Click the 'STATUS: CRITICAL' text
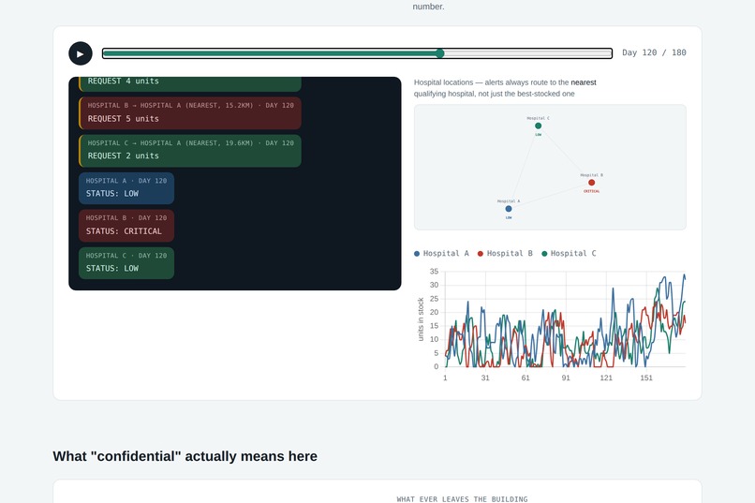 [124, 231]
